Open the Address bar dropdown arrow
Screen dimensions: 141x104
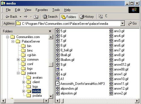pyautogui.click(x=123, y=23)
